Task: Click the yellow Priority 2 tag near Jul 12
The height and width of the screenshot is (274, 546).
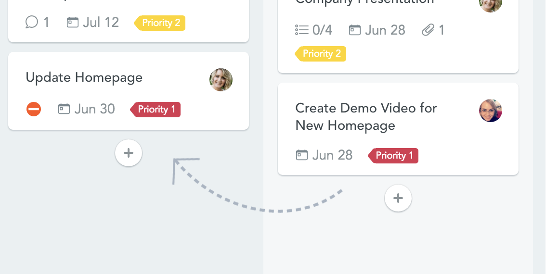Action: pyautogui.click(x=160, y=23)
